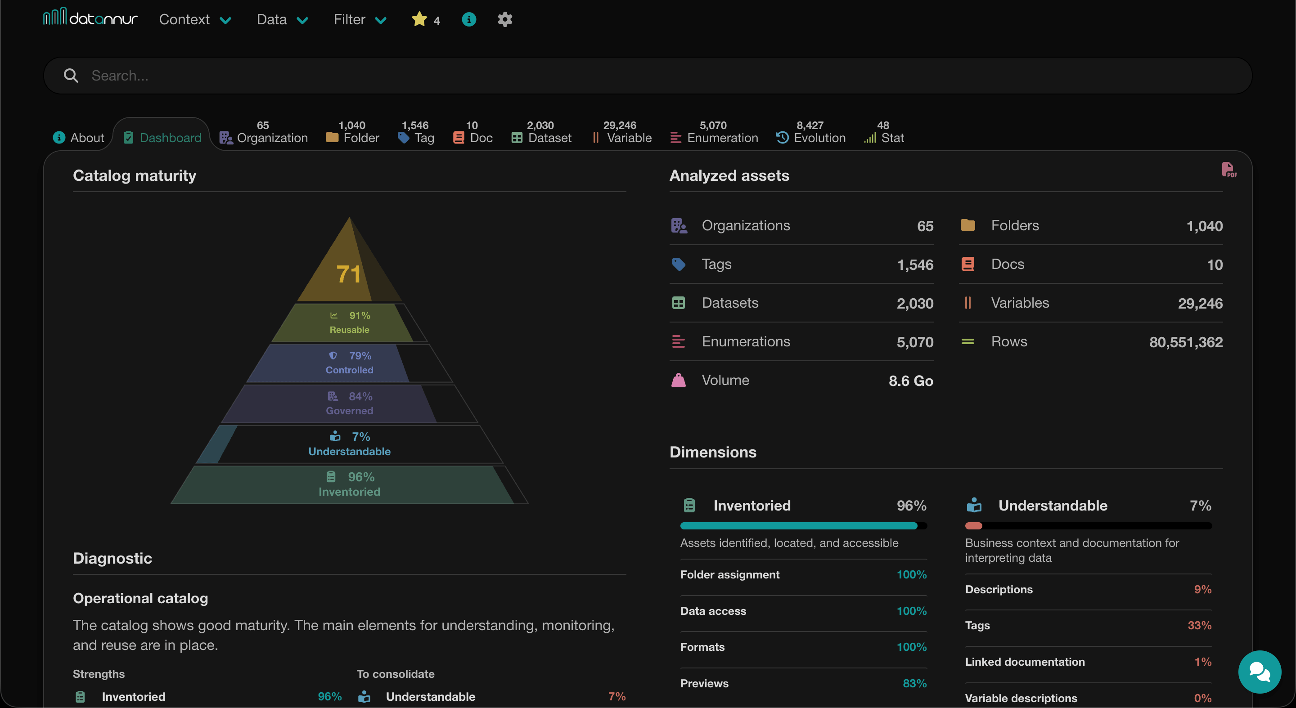The image size is (1296, 708).
Task: Open the Stat tab
Action: [884, 133]
